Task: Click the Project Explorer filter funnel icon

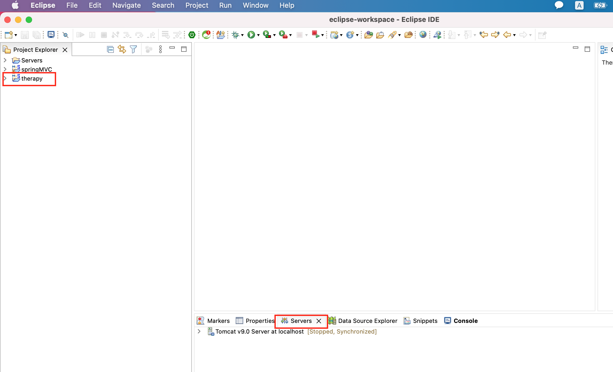Action: tap(133, 49)
